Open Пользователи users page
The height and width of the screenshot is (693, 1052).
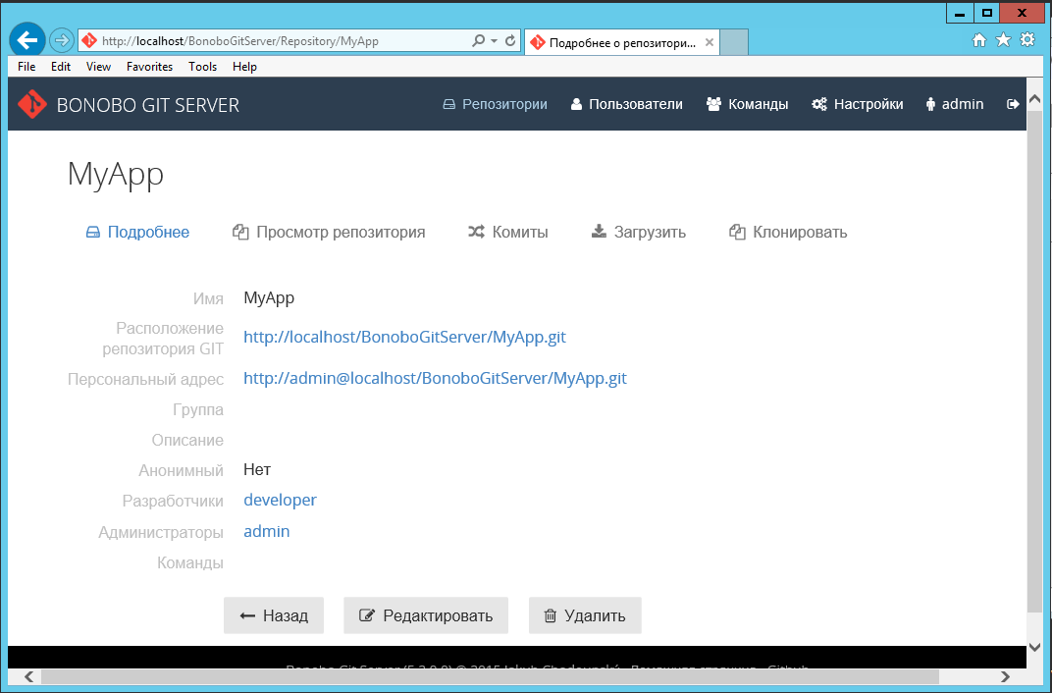pos(627,104)
